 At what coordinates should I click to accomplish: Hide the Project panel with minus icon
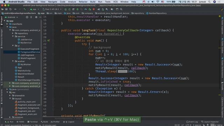40,17
